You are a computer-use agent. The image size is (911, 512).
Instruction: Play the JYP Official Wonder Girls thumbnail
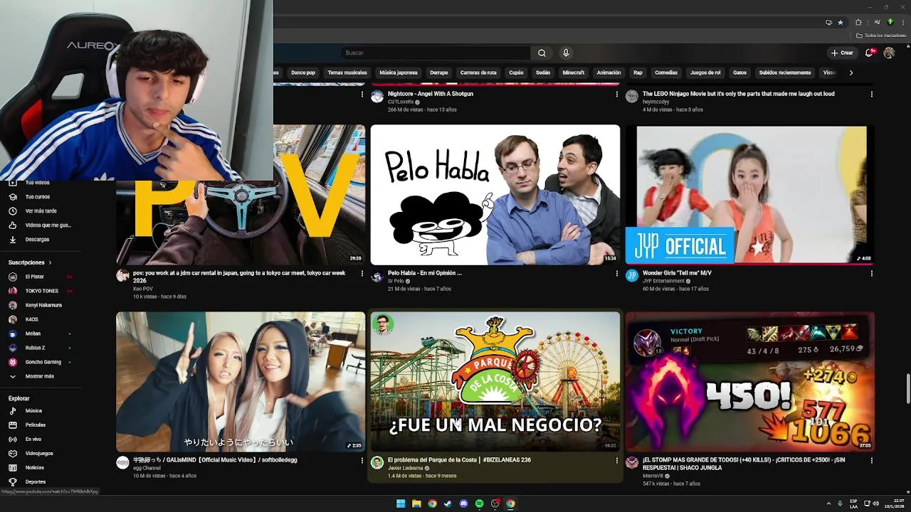click(x=750, y=195)
